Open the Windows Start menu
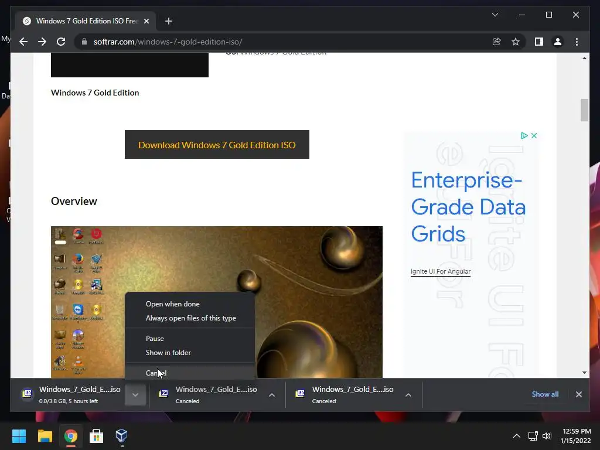Viewport: 600px width, 450px height. pos(19,436)
